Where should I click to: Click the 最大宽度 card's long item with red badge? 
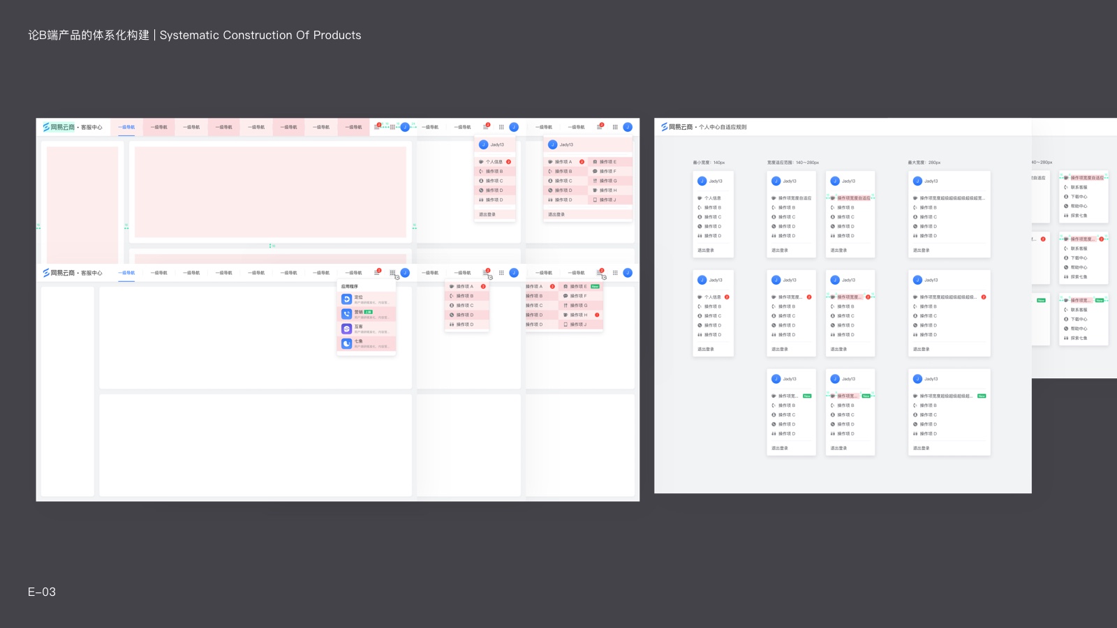point(949,297)
